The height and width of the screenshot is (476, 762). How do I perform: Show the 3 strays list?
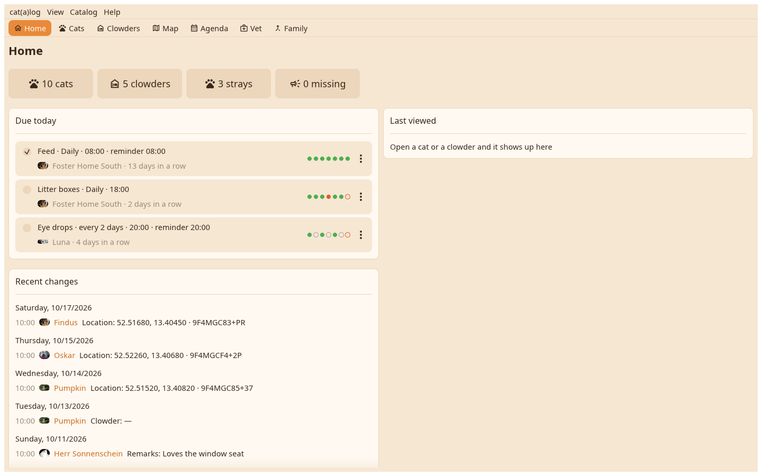(x=229, y=84)
